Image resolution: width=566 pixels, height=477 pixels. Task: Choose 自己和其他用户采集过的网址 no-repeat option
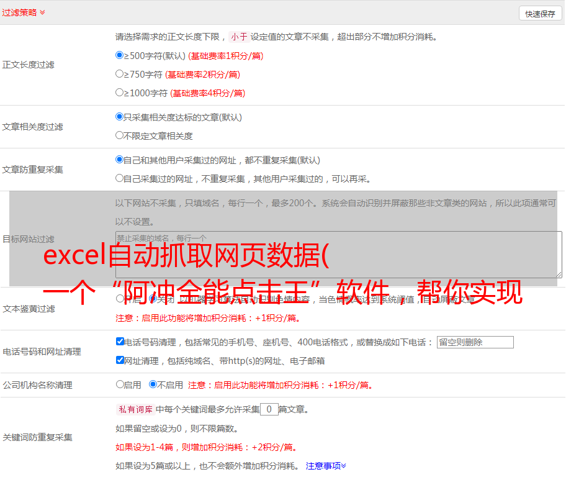120,160
